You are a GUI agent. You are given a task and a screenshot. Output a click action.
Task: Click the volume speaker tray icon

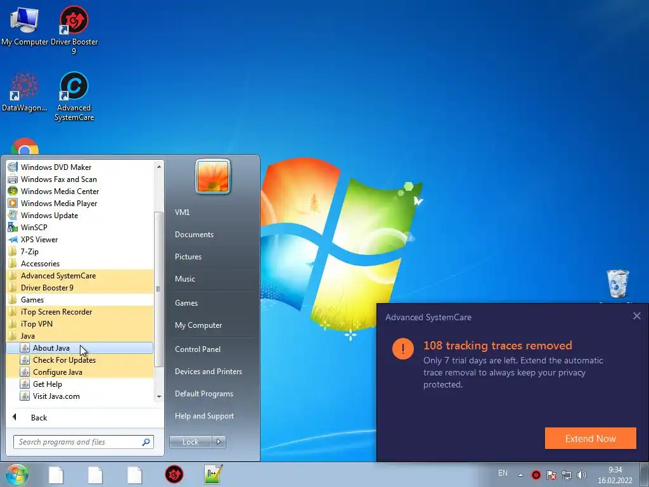[582, 474]
